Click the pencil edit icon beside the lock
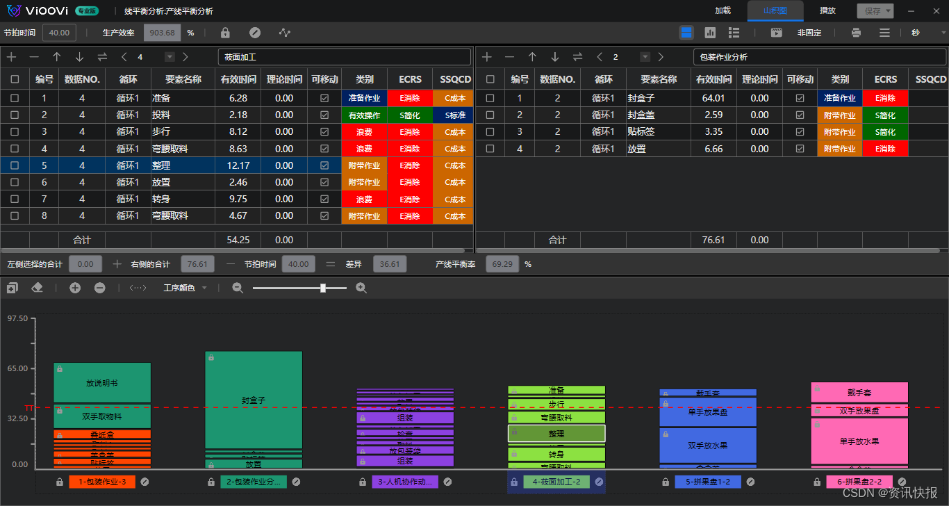949x506 pixels. pyautogui.click(x=255, y=33)
